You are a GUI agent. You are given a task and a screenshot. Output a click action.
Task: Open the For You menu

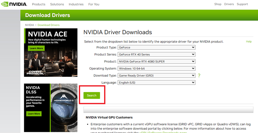94,4
